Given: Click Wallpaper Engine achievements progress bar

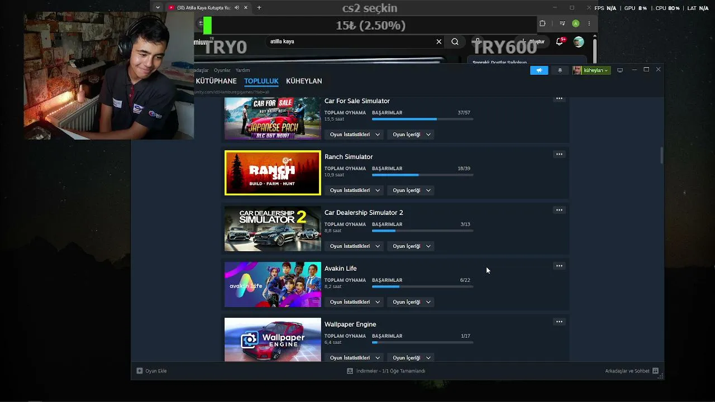Looking at the screenshot, I should coord(422,342).
